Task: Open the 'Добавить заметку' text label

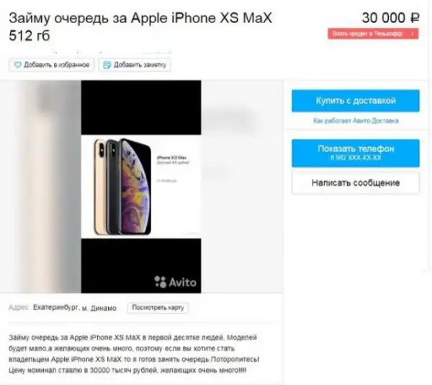Action: [140, 65]
